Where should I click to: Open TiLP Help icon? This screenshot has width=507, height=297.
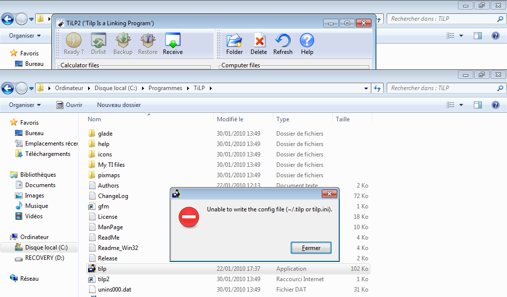307,43
